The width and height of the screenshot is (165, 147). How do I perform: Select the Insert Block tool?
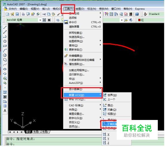5,78
